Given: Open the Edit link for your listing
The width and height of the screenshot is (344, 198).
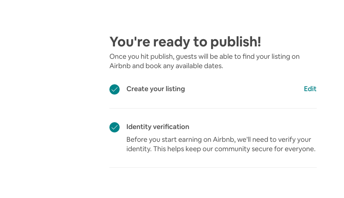Looking at the screenshot, I should [x=310, y=89].
